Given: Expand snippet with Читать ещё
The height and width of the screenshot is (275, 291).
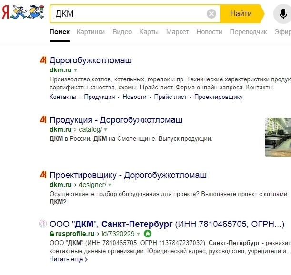Looking at the screenshot, I should pos(69,259).
